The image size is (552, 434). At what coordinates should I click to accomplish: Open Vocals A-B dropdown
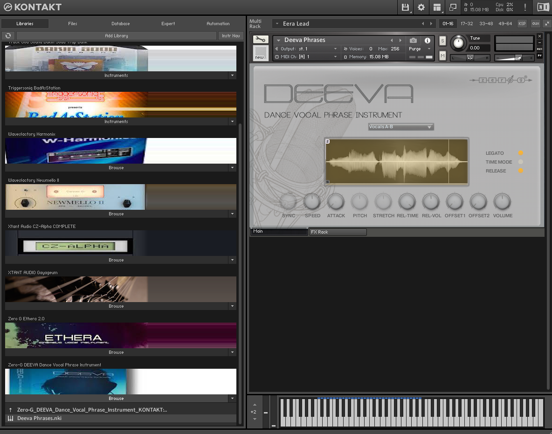click(400, 127)
